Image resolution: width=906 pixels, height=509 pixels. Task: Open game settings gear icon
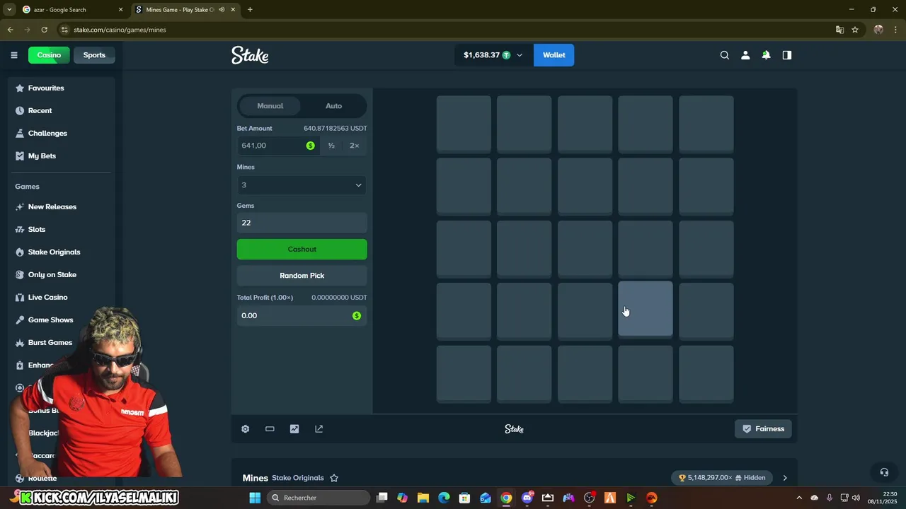coord(245,429)
